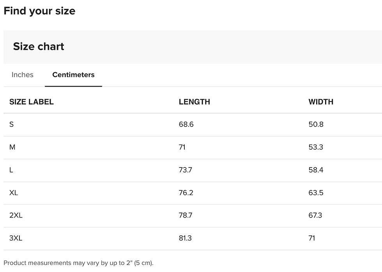The image size is (382, 272).
Task: Select the 3XL size label row
Action: [16, 238]
